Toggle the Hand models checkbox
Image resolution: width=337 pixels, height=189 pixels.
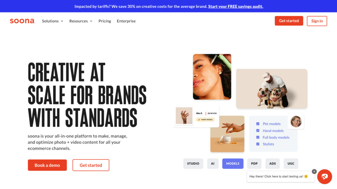[x=258, y=131]
